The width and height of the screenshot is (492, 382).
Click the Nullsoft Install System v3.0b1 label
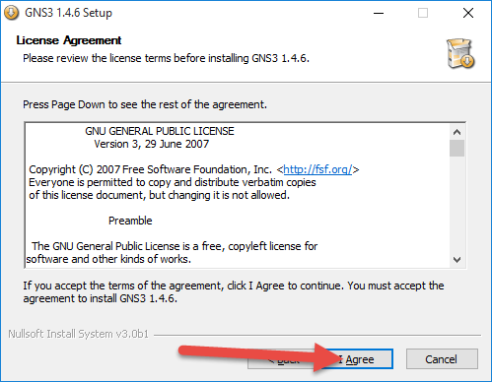pos(78,334)
